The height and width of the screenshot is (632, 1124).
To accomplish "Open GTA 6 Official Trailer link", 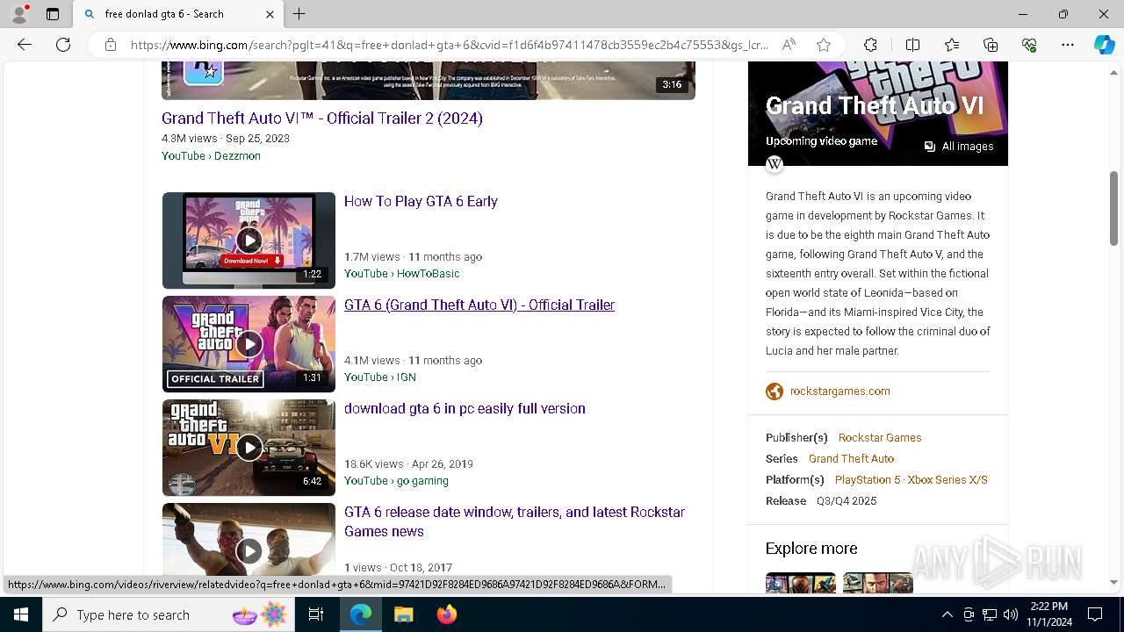I will coord(479,305).
